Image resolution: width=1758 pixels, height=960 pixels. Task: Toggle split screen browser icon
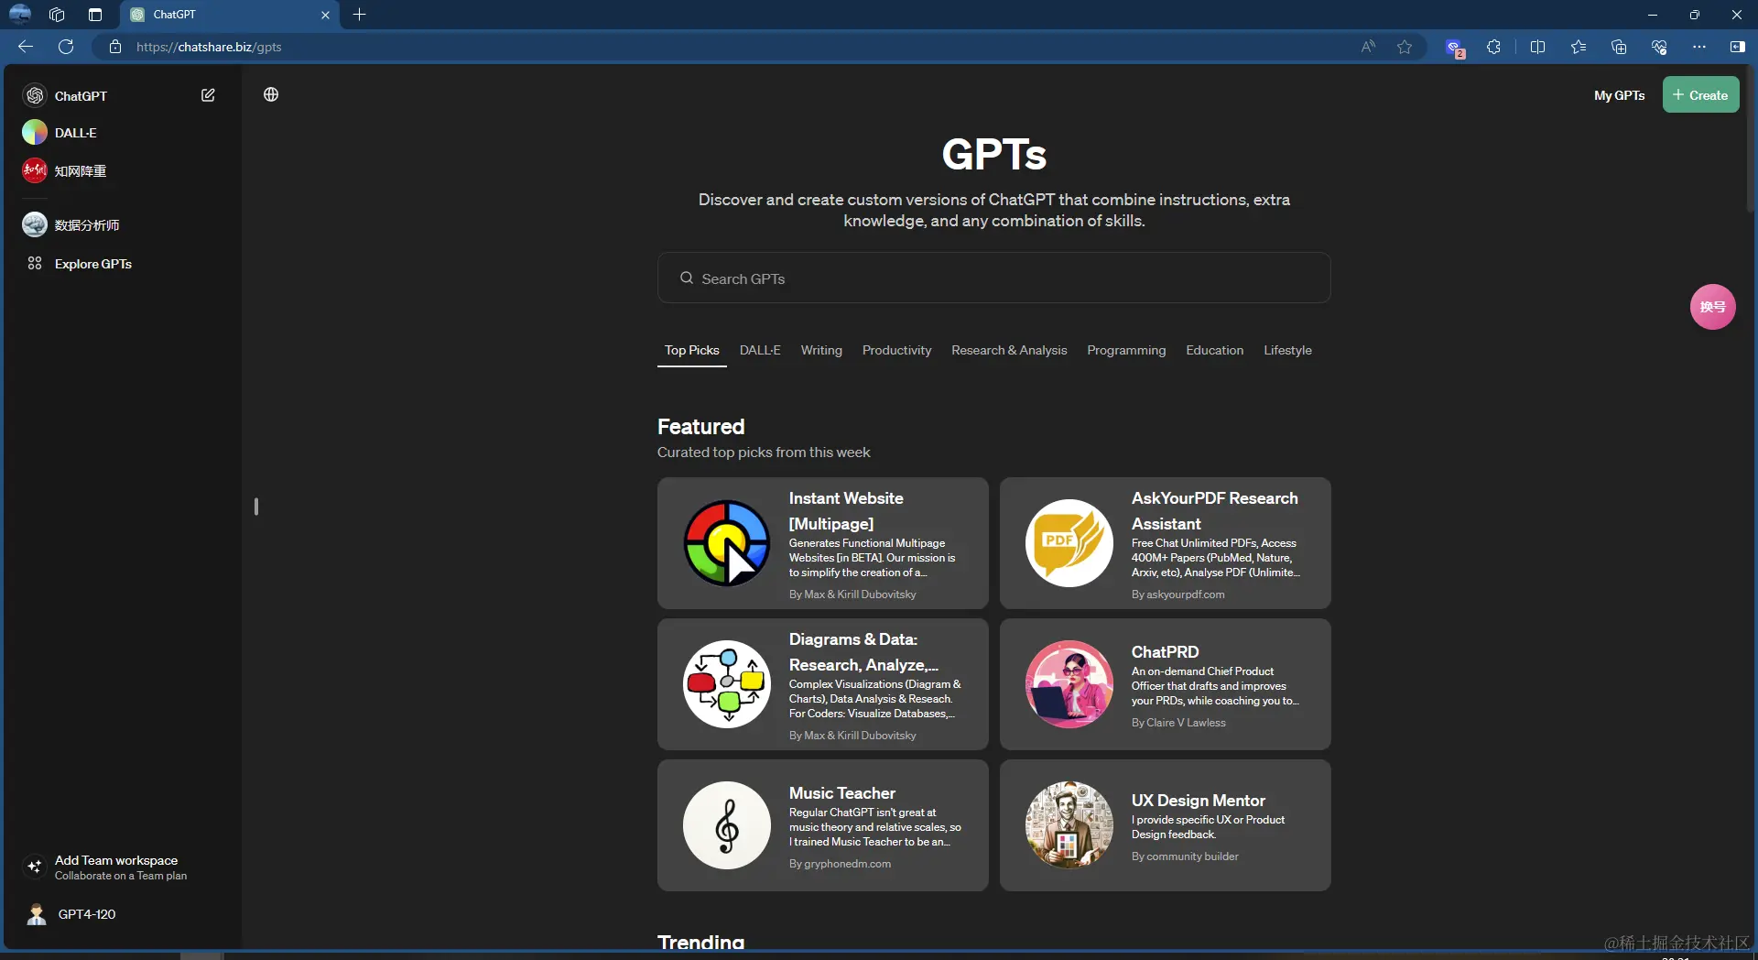point(1537,47)
